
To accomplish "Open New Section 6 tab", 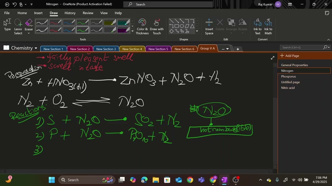I will point(184,49).
